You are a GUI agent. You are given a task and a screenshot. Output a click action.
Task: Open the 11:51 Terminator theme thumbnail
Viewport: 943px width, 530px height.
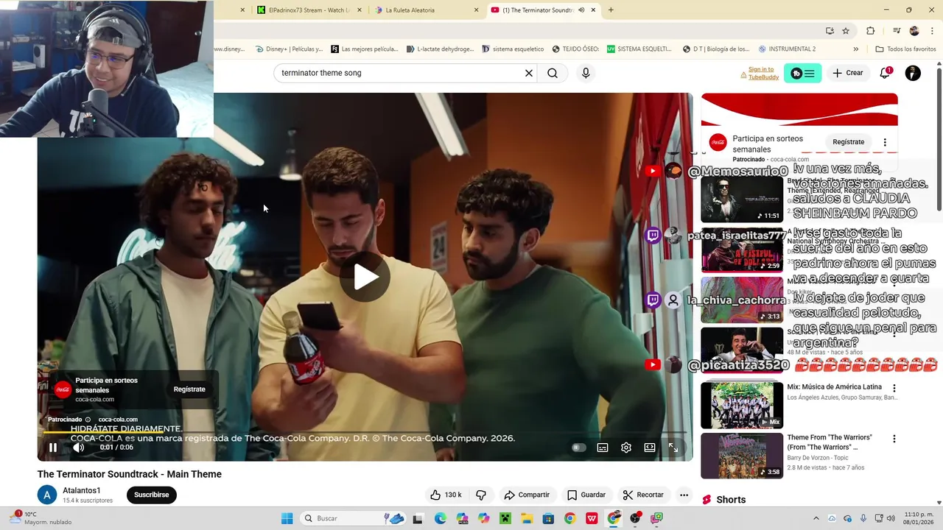pyautogui.click(x=742, y=199)
